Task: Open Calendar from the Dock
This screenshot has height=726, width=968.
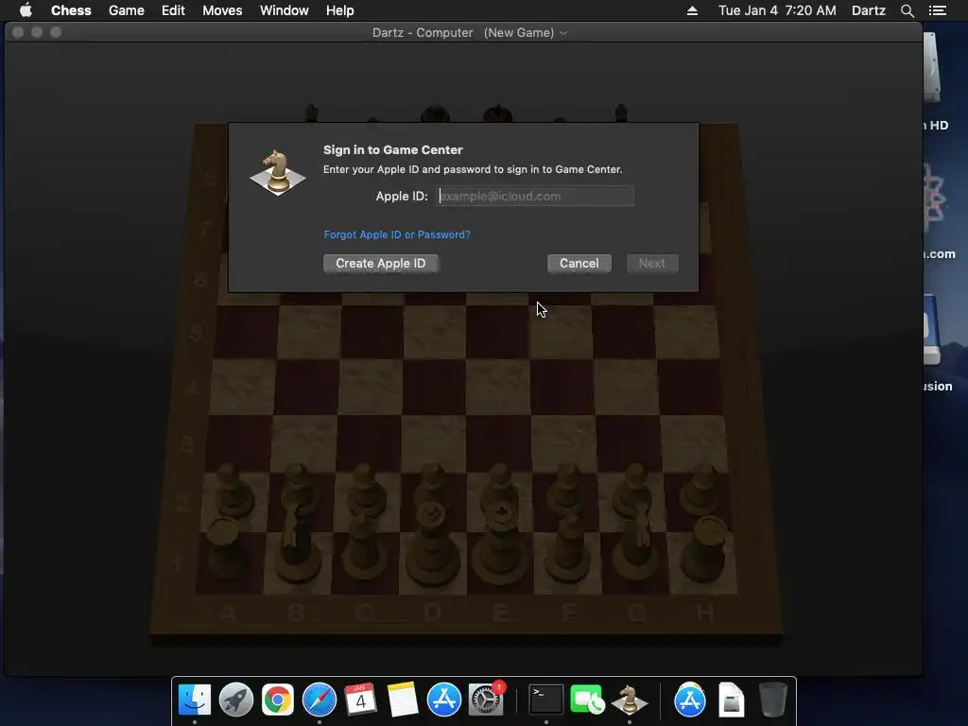Action: coord(360,700)
